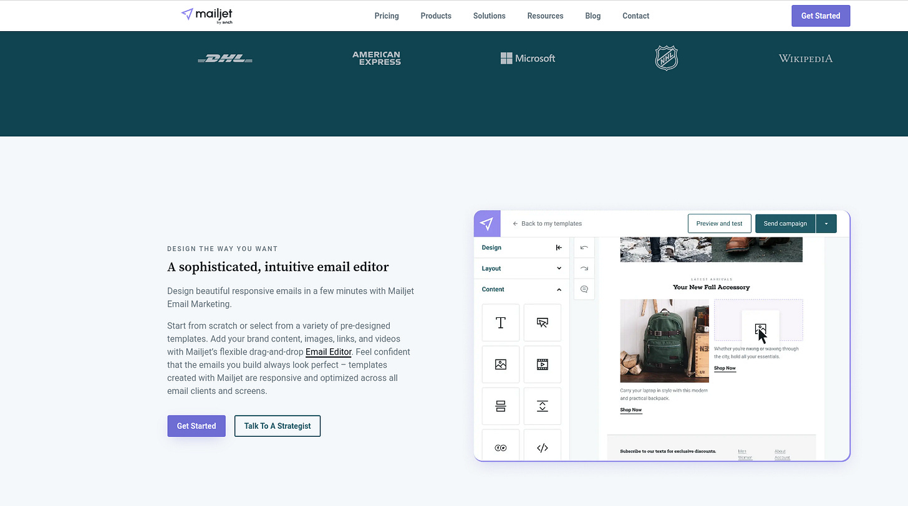This screenshot has width=908, height=506.
Task: Click the purple Get Started button below the paragraph
Action: (x=196, y=426)
